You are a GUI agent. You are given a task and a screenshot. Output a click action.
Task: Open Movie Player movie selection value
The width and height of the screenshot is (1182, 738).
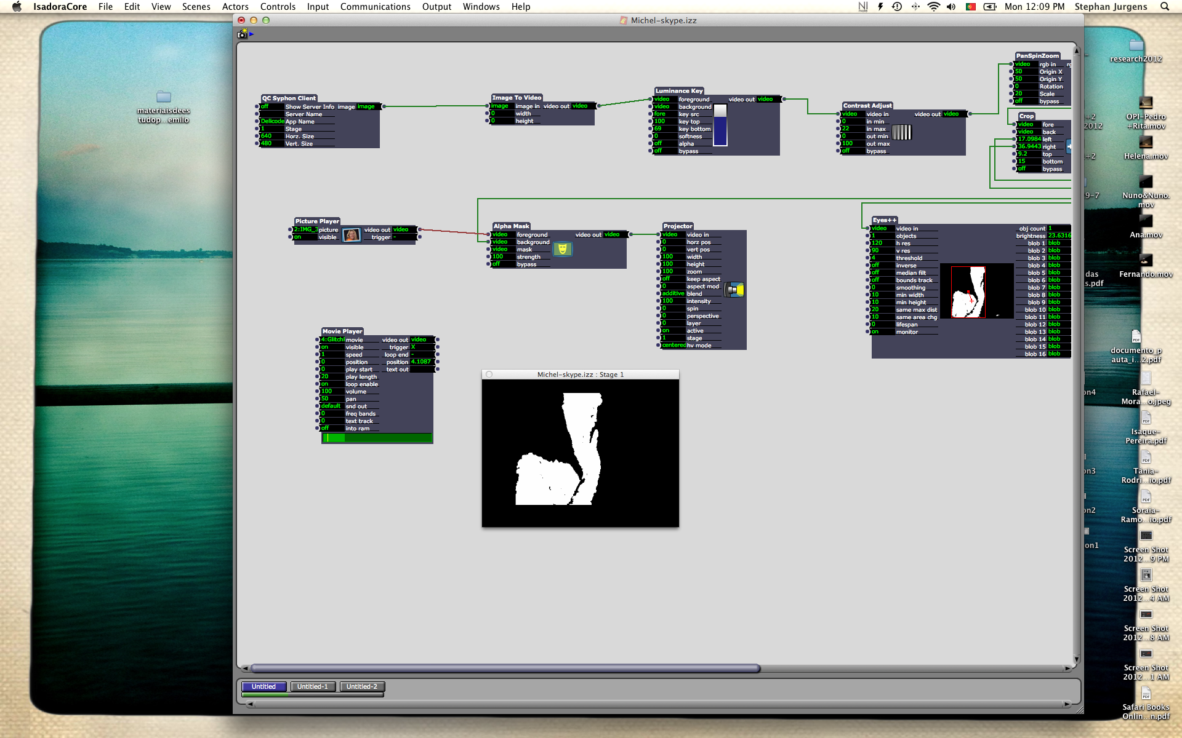click(332, 339)
